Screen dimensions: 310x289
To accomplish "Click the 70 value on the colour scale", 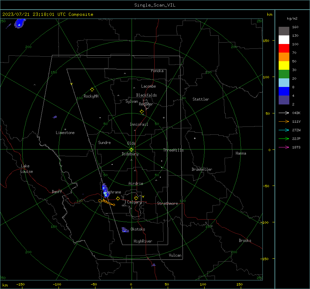I will pyautogui.click(x=294, y=53).
